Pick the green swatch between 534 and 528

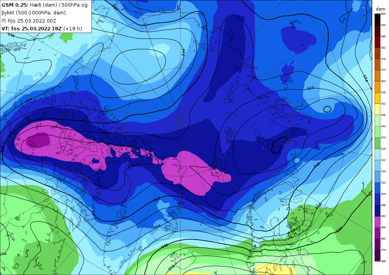[377, 143]
